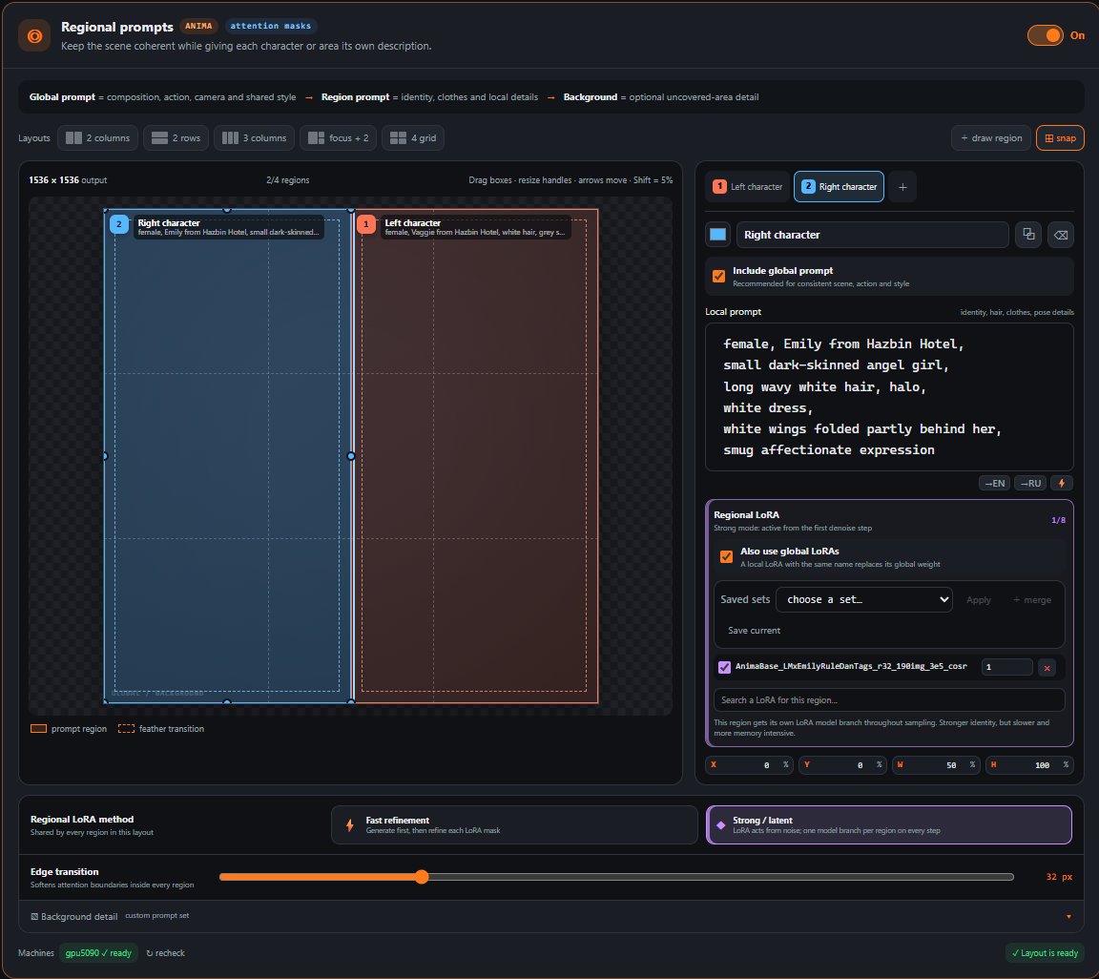Click the prompt region legend swatch
The image size is (1099, 979).
(x=38, y=729)
